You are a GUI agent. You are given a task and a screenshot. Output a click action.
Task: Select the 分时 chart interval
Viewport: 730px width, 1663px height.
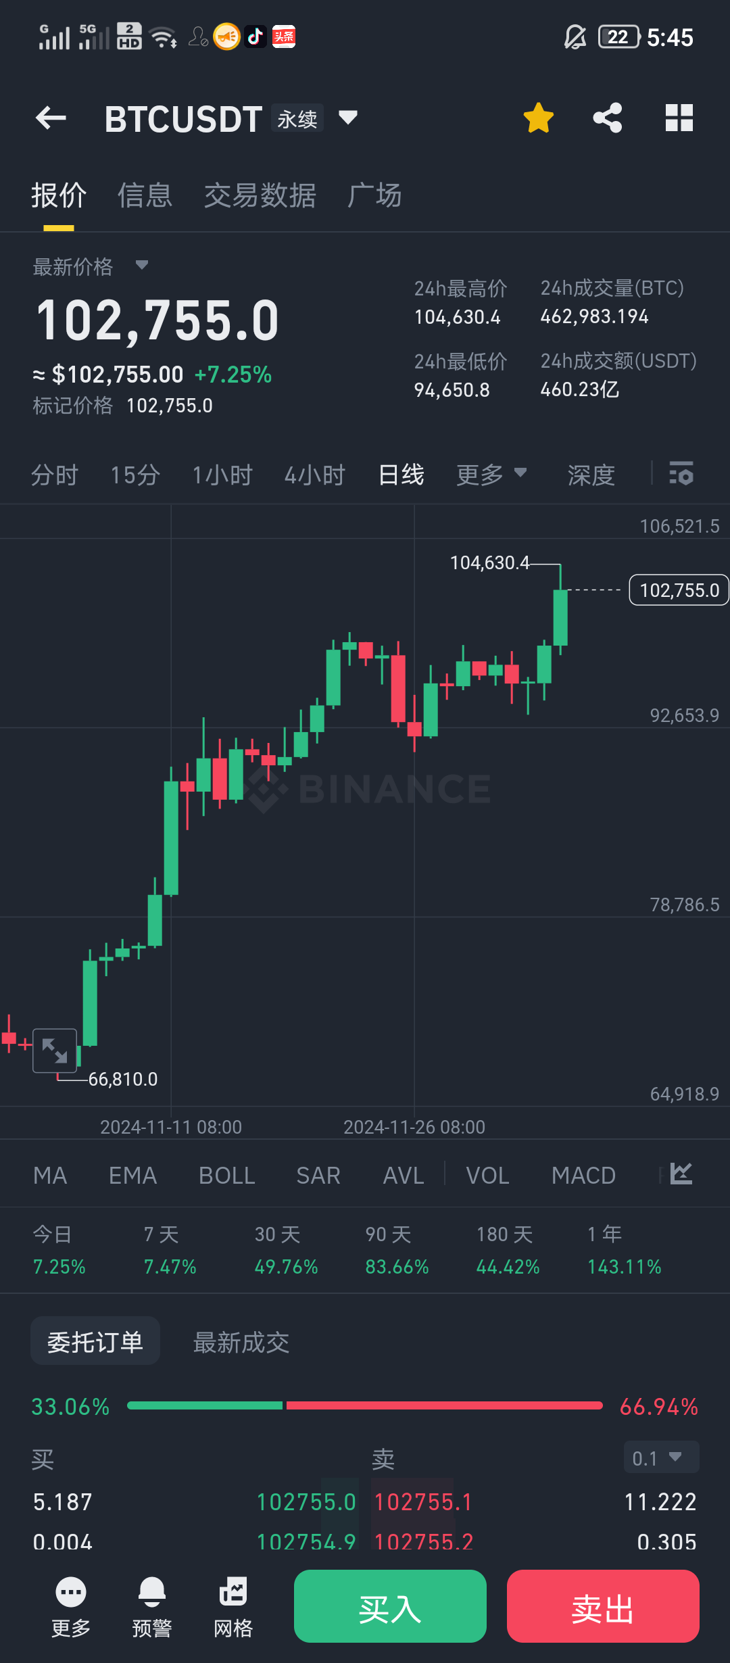tap(55, 475)
